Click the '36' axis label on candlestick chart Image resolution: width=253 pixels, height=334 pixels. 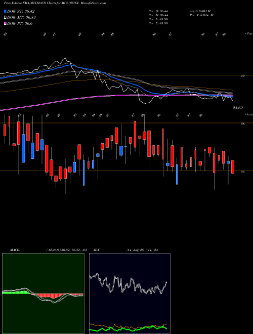(242, 172)
